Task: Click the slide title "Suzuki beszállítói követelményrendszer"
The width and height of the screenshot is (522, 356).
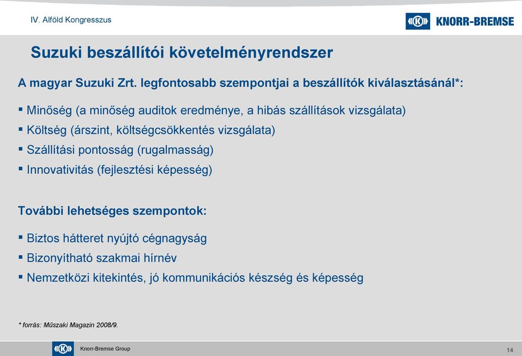Action: pyautogui.click(x=182, y=53)
